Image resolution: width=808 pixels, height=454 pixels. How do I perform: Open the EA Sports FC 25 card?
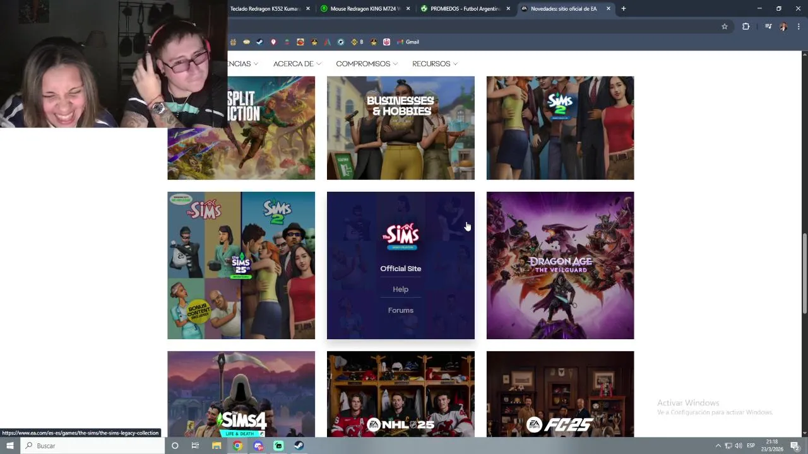coord(561,394)
